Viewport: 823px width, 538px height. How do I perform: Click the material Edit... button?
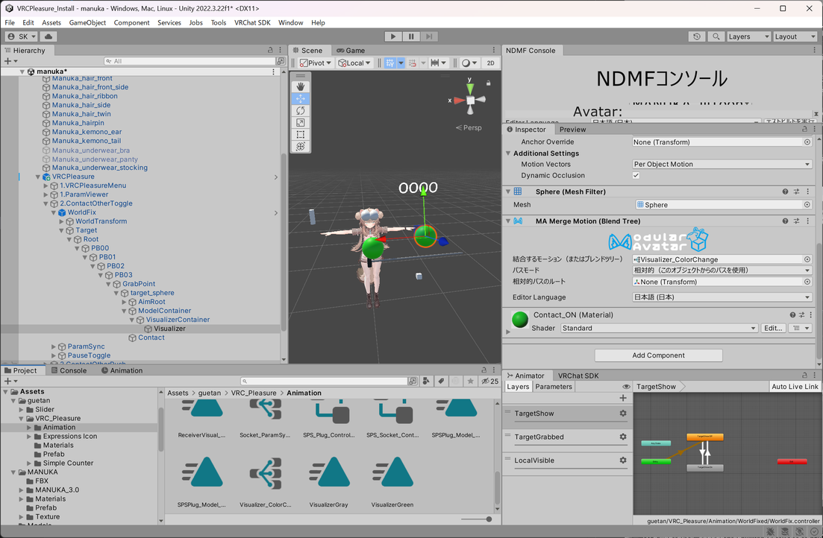[x=772, y=328]
